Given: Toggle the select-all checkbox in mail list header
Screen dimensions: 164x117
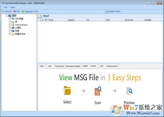Looking at the screenshot, I should click(x=39, y=20).
